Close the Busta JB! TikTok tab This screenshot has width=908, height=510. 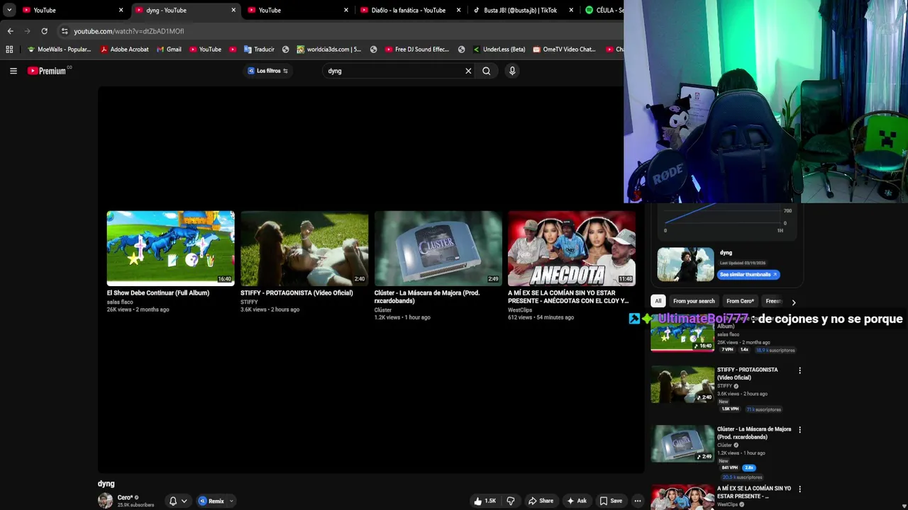(571, 10)
